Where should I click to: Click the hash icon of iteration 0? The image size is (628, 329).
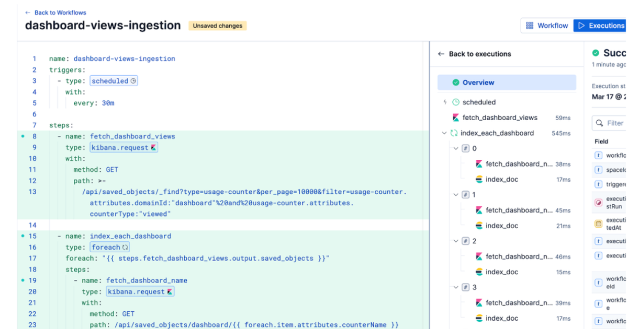[465, 148]
